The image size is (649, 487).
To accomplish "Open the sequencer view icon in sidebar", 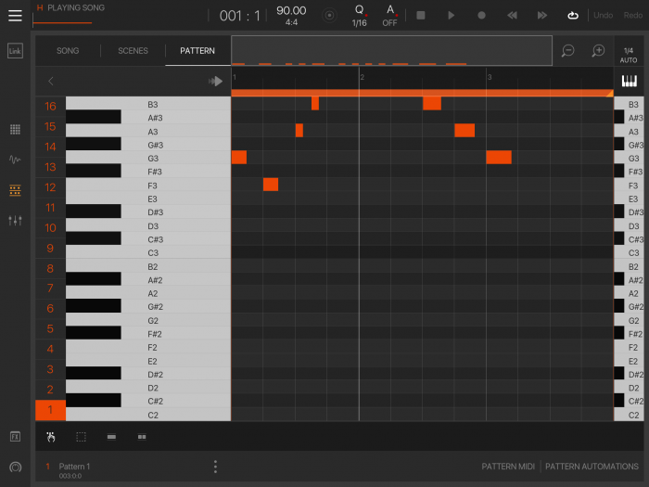I will [x=15, y=190].
